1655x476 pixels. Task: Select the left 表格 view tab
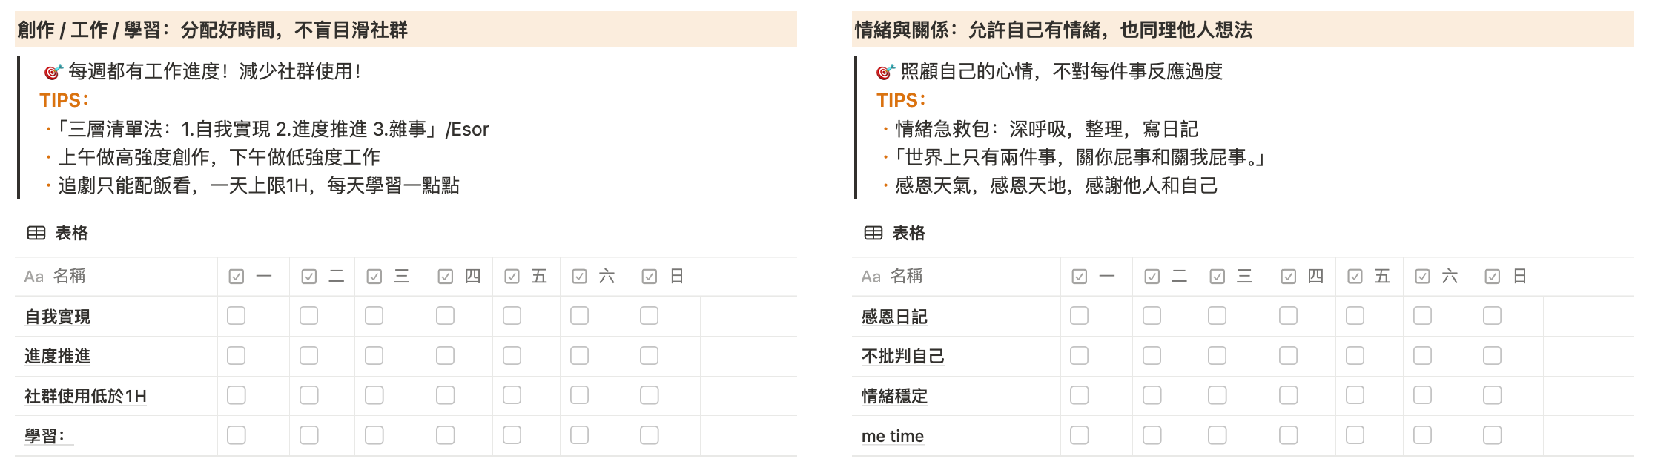(71, 234)
